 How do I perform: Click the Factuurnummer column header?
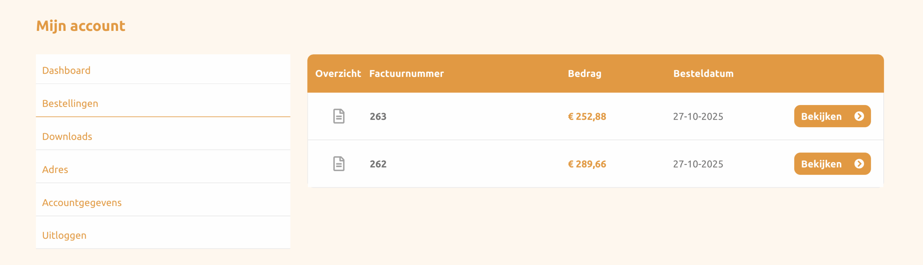[406, 74]
